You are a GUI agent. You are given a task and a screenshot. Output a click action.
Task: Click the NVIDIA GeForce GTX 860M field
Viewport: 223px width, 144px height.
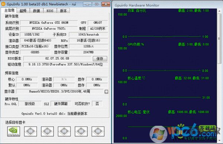49,23
